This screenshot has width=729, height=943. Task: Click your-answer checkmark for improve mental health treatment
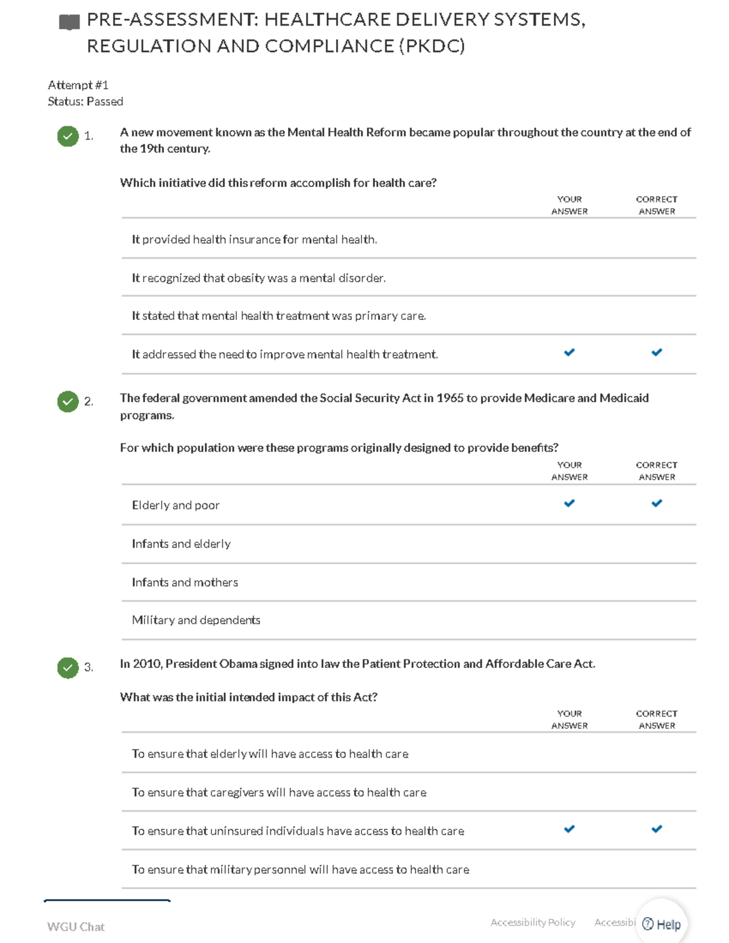coord(569,352)
